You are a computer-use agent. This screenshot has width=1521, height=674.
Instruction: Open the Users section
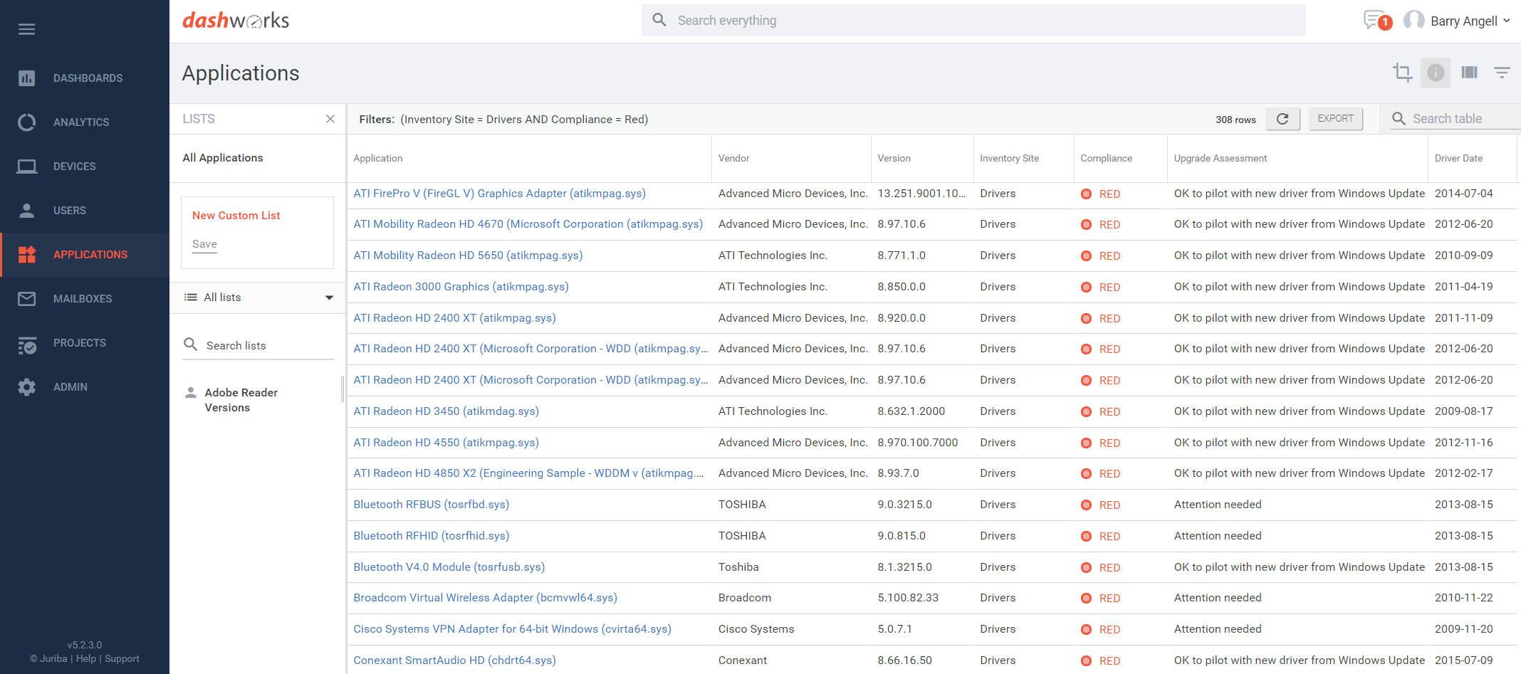pyautogui.click(x=69, y=210)
